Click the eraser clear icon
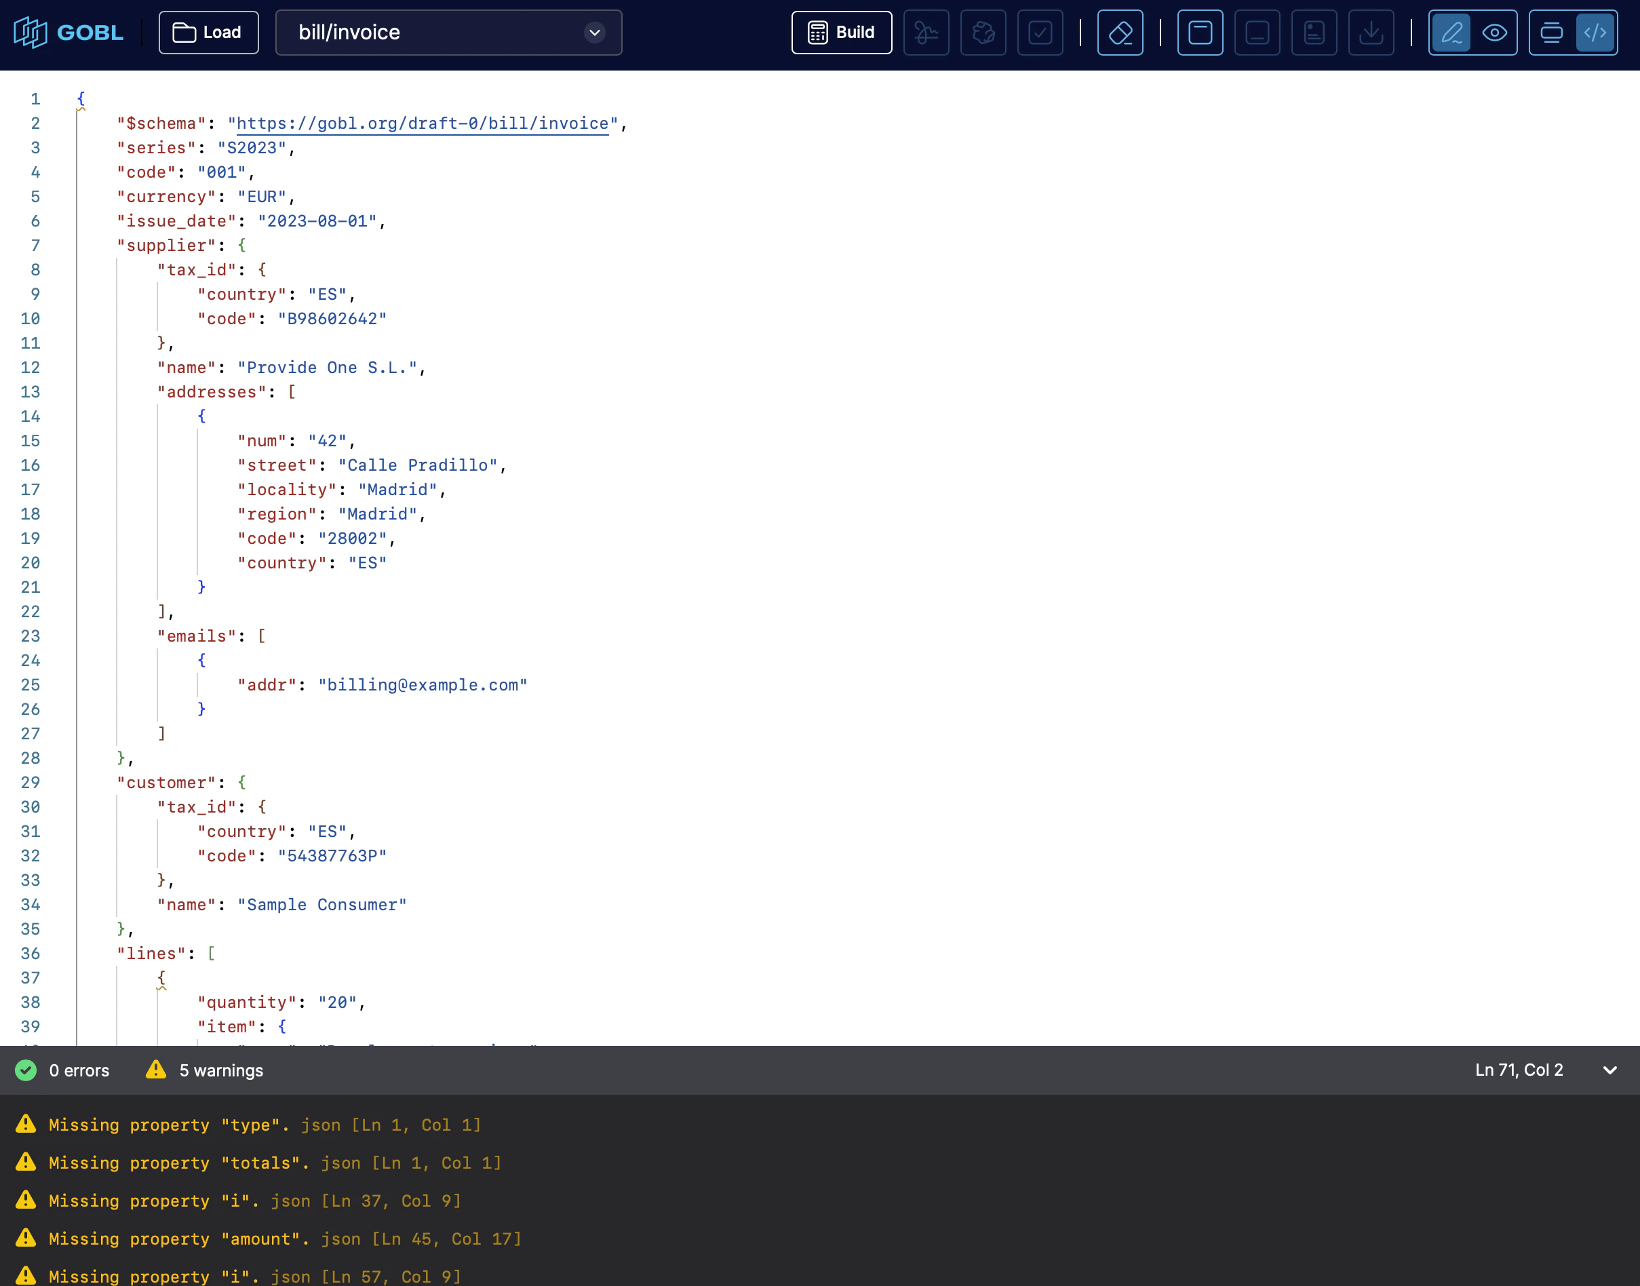 click(1120, 33)
